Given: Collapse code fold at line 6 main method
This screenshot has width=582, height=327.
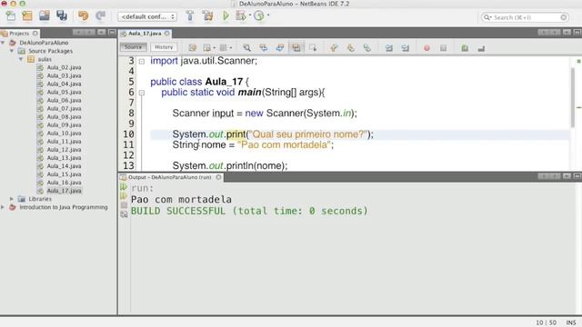Looking at the screenshot, I should coord(142,93).
